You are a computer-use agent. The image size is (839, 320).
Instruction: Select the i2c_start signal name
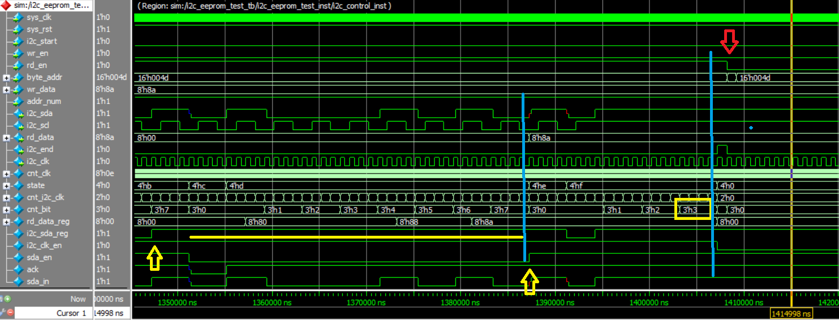pos(42,41)
